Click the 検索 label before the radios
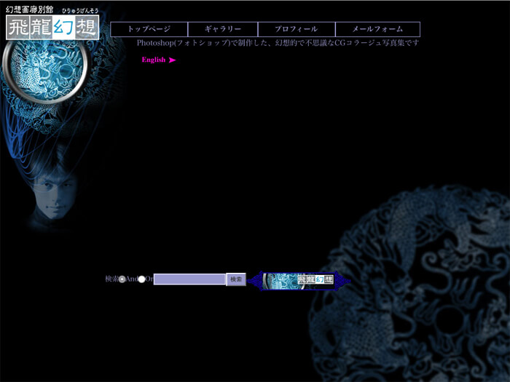 pyautogui.click(x=111, y=279)
